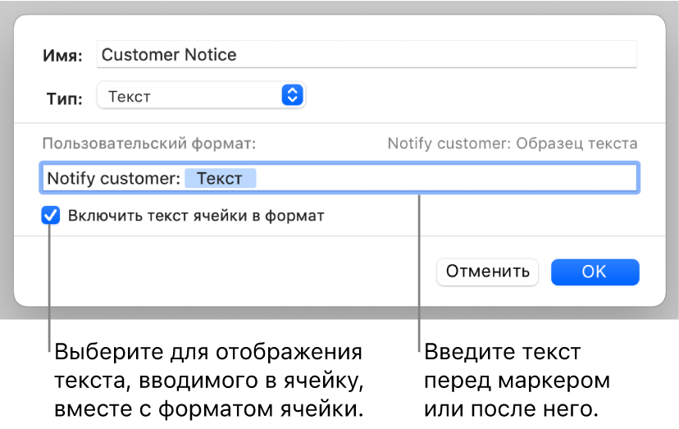Confirm with the OK button

[595, 272]
